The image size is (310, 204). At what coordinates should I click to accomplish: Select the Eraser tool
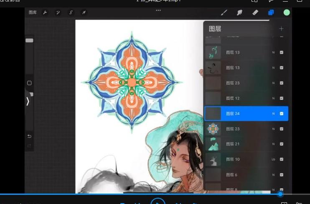[x=255, y=12]
